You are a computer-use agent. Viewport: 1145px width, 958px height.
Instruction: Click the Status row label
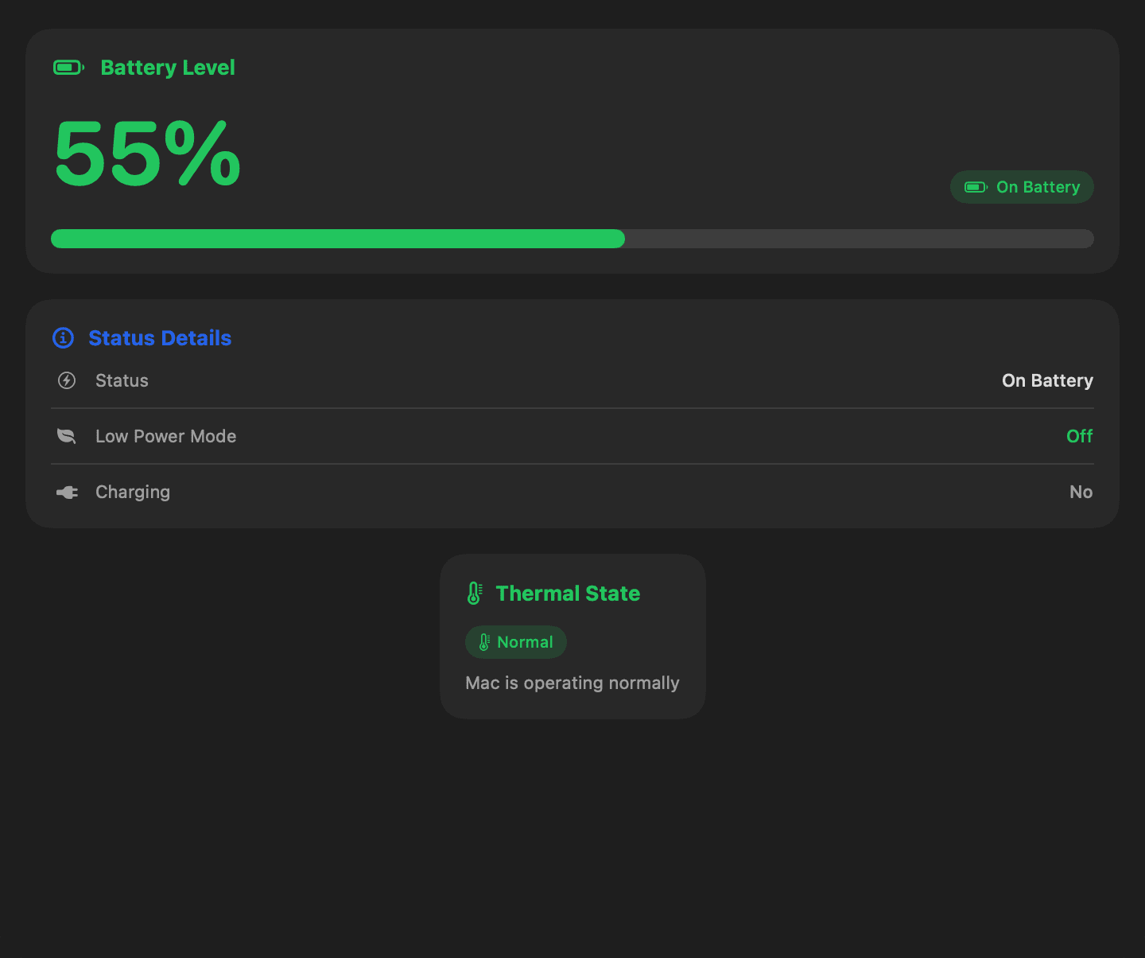pos(122,380)
